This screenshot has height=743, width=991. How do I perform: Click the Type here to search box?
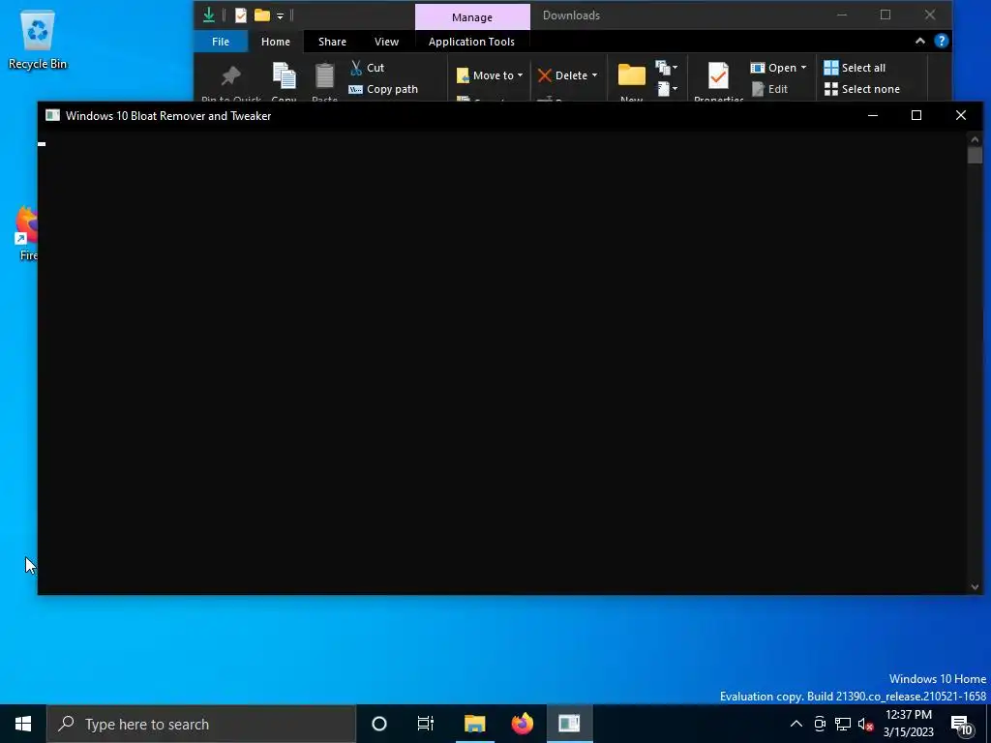click(201, 724)
